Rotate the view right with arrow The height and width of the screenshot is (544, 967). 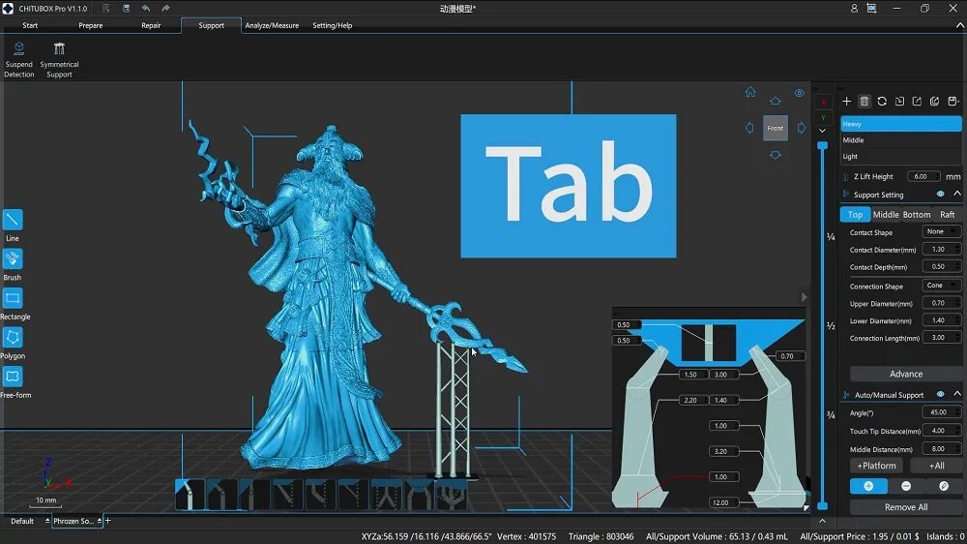(x=801, y=128)
